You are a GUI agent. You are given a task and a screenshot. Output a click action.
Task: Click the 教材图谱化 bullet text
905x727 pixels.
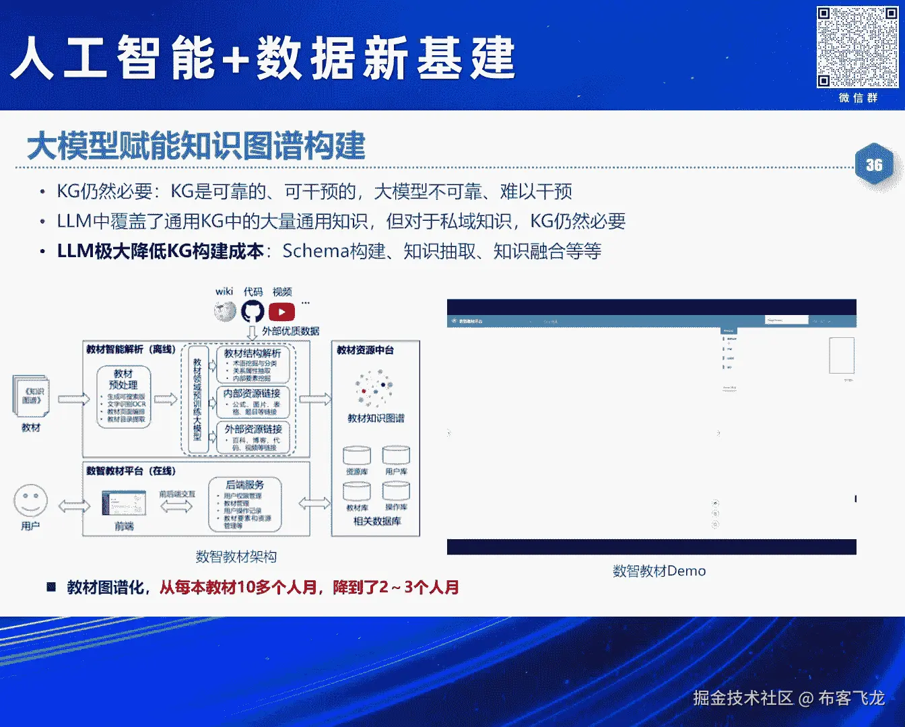pos(106,587)
